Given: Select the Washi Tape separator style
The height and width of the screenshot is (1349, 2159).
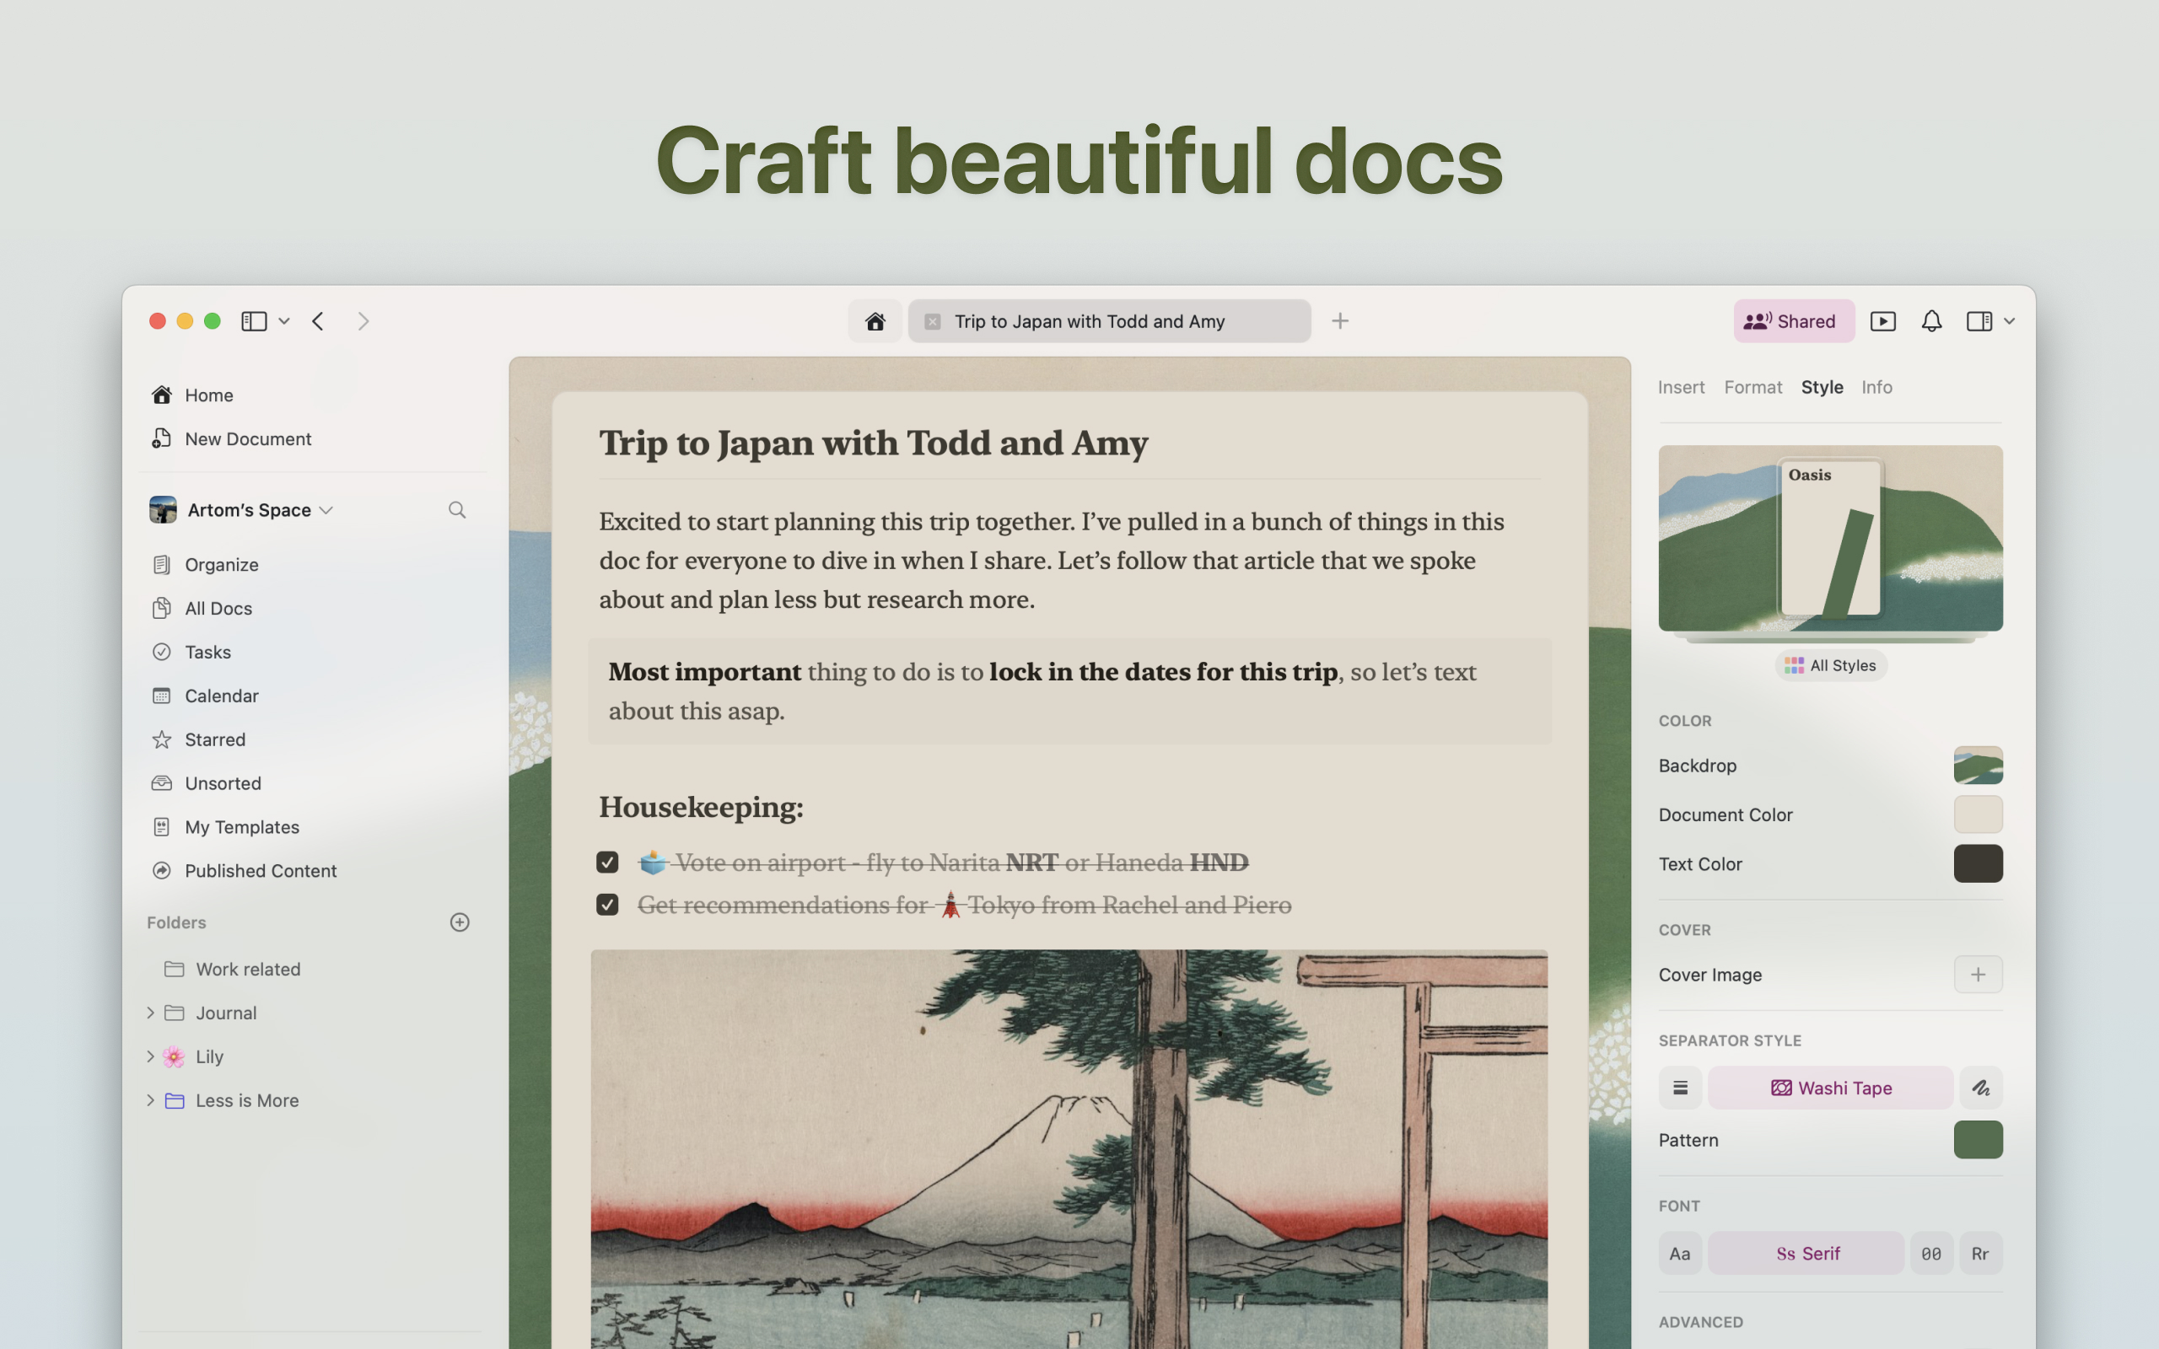Looking at the screenshot, I should pyautogui.click(x=1831, y=1088).
